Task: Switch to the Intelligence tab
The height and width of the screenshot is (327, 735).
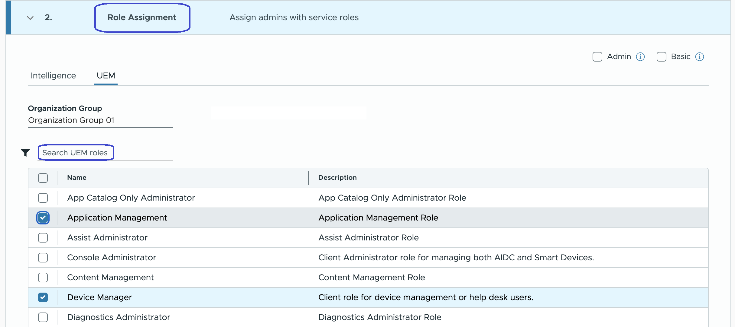Action: [53, 76]
